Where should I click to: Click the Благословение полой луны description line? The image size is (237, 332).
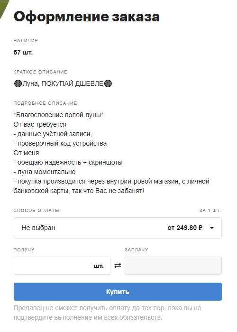pyautogui.click(x=59, y=115)
